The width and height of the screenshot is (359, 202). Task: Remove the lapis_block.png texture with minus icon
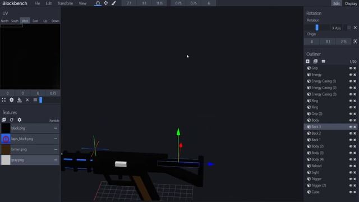coord(56,139)
